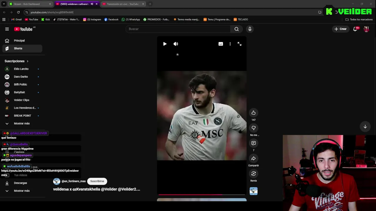The image size is (376, 211).
Task: Open the short's three-dot options menu
Action: click(x=230, y=44)
